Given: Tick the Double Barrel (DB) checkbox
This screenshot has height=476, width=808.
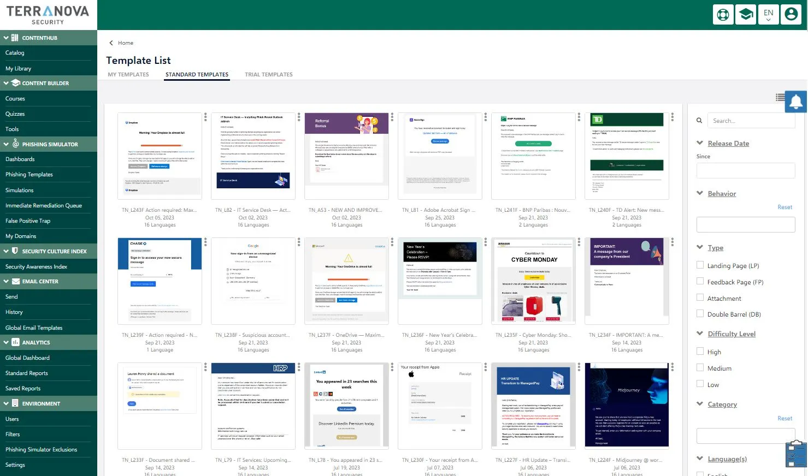Looking at the screenshot, I should 700,314.
